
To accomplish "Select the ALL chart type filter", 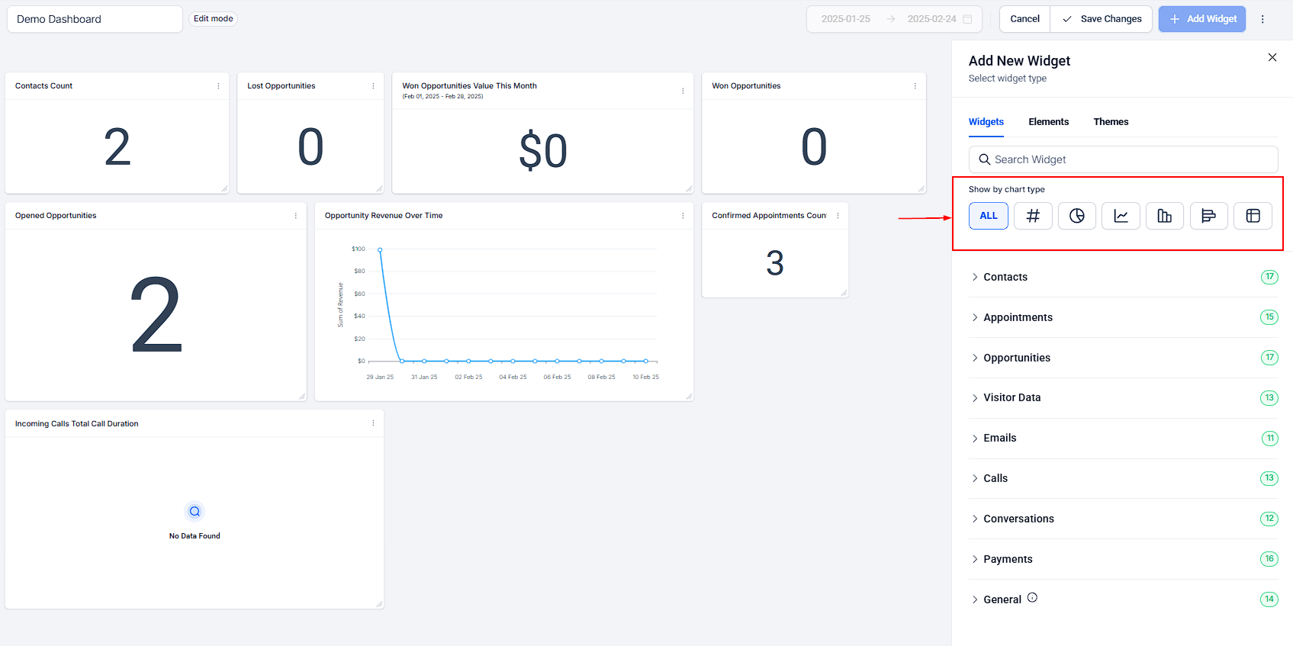I will (x=989, y=216).
